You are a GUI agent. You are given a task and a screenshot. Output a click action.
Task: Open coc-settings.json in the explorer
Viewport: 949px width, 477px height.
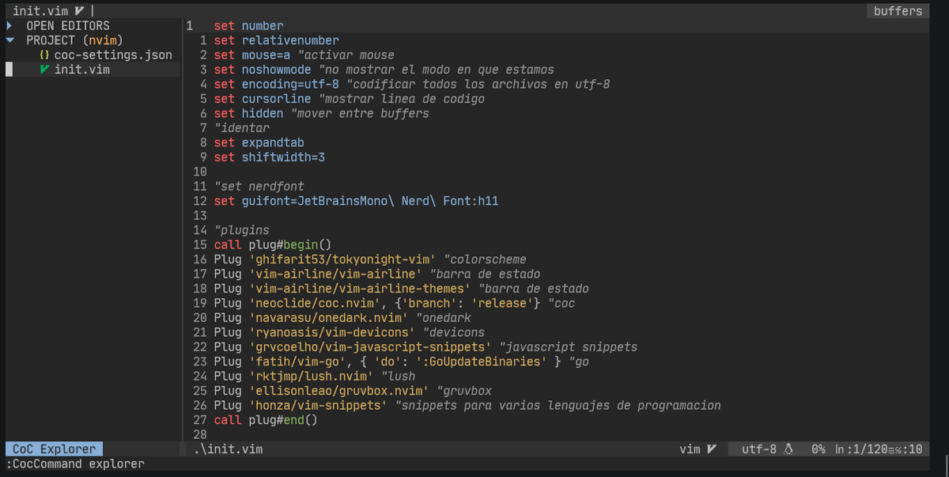tap(113, 55)
